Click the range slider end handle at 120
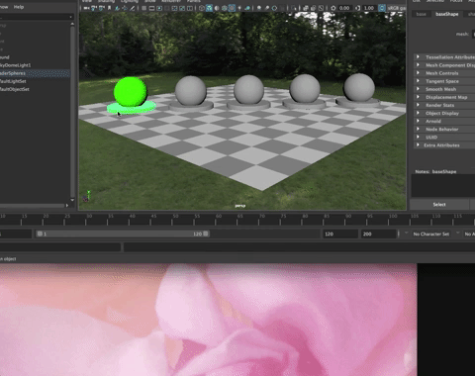 click(x=206, y=234)
